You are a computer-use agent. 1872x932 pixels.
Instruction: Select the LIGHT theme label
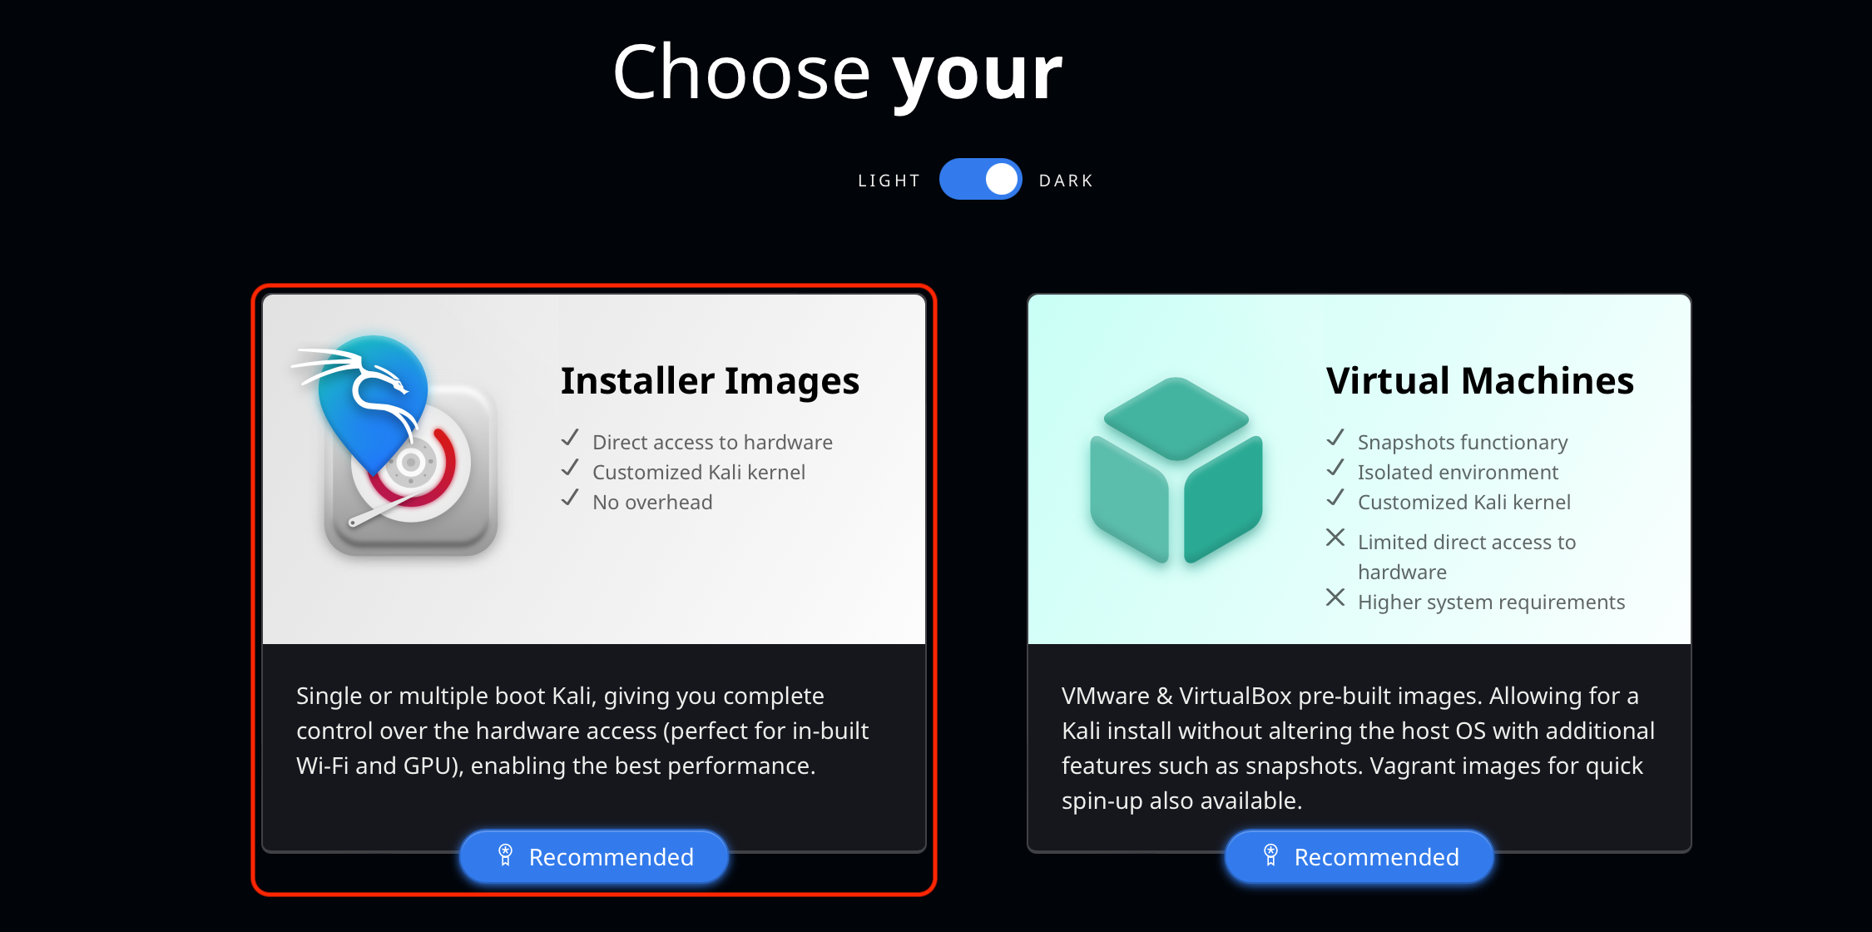click(x=889, y=181)
